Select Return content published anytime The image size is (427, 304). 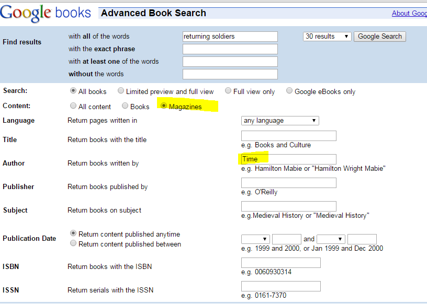[73, 233]
